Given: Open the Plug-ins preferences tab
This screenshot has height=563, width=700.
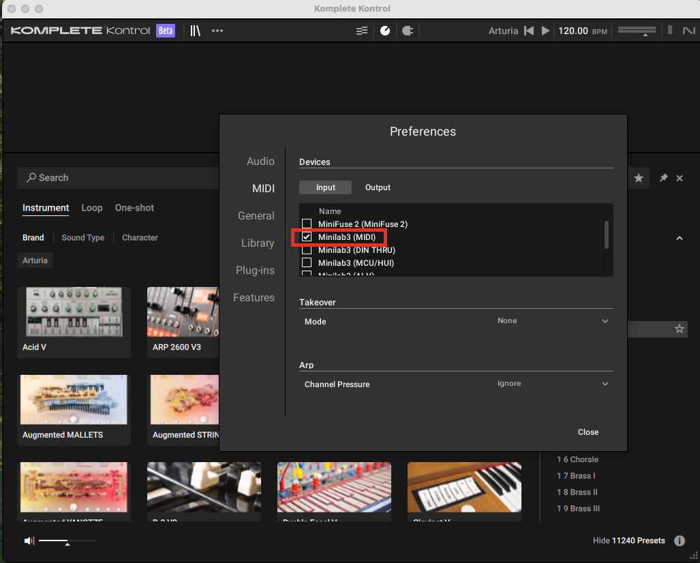Looking at the screenshot, I should click(256, 270).
